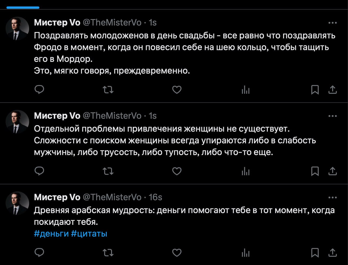Like the tweet mentioning Мордор
The image size is (348, 265).
[x=177, y=90]
